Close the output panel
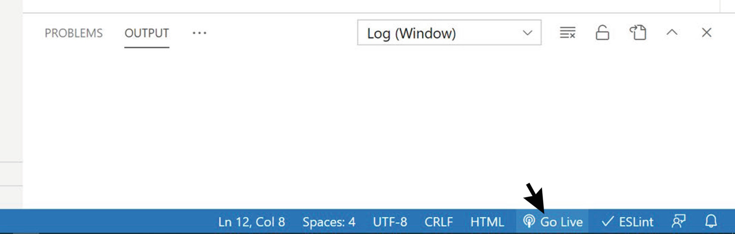This screenshot has width=735, height=234. [x=706, y=33]
